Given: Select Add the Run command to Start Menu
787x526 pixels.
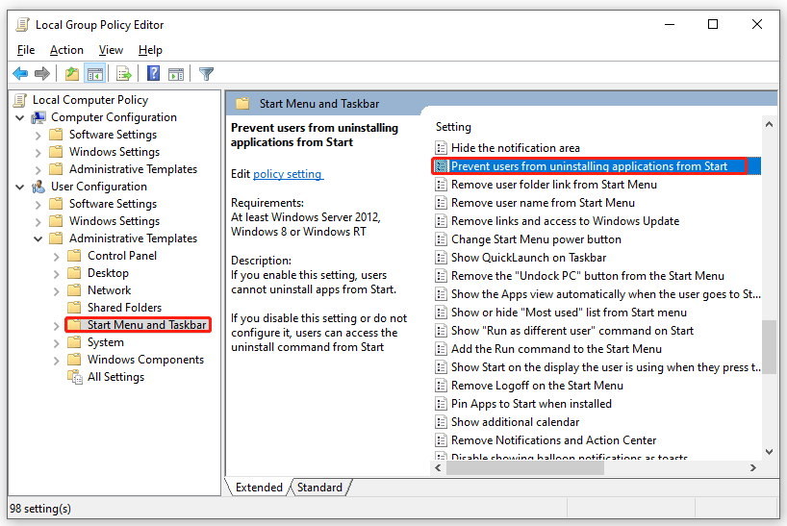Looking at the screenshot, I should [556, 349].
